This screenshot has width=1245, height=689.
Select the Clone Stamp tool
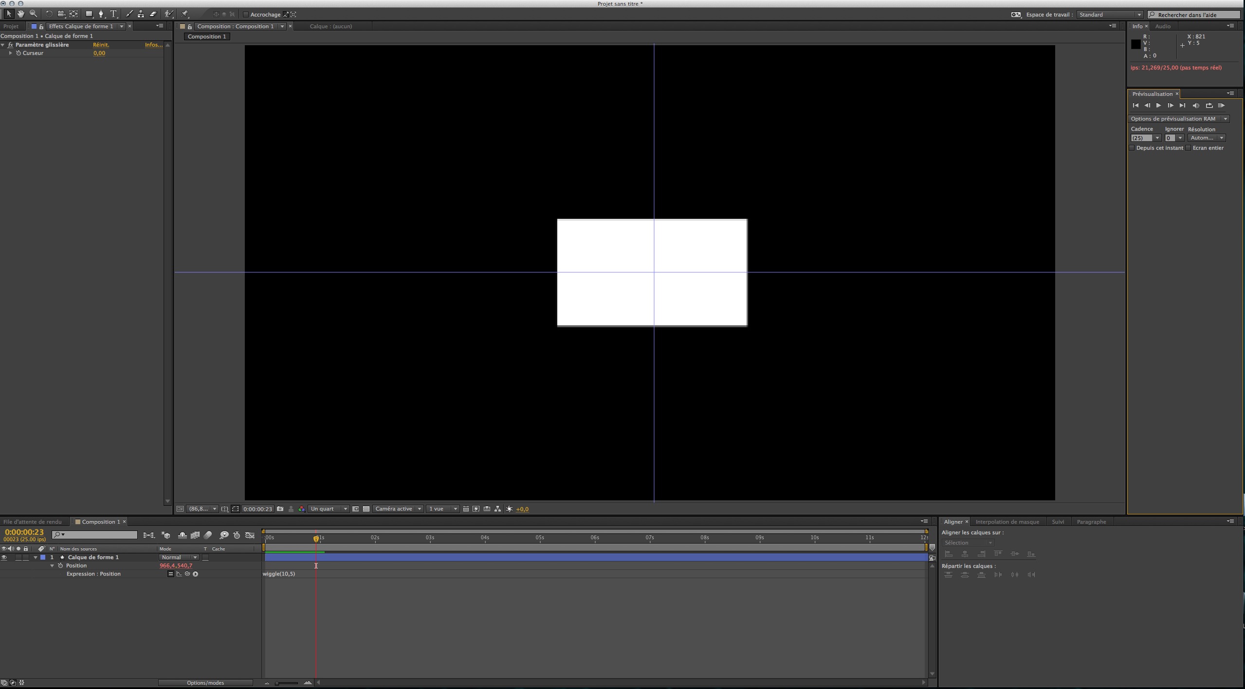(141, 14)
